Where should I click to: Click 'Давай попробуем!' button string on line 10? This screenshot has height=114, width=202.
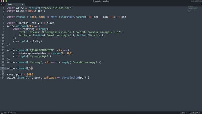pyautogui.click(x=59, y=35)
